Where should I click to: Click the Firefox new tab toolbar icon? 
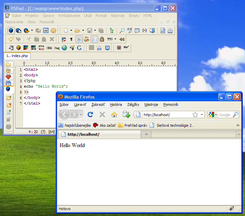[126, 114]
